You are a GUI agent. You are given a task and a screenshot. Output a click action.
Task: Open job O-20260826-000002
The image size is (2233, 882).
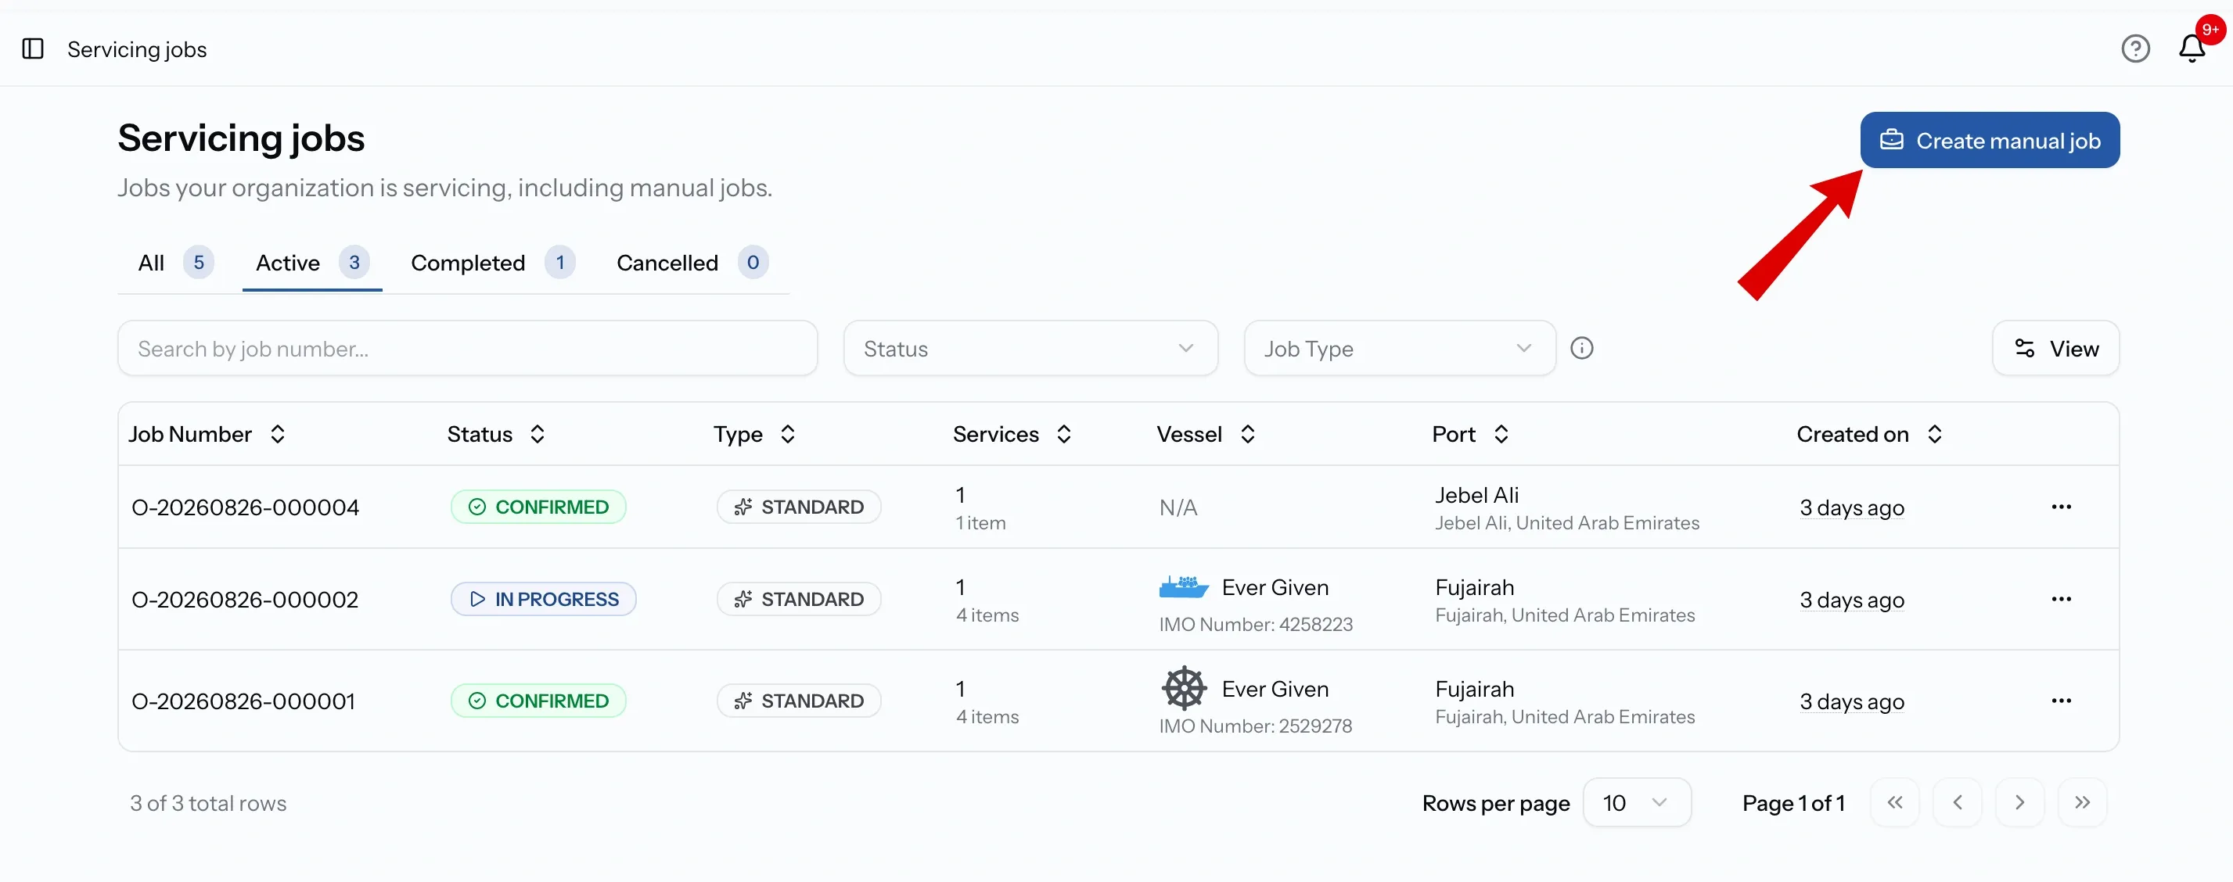click(x=246, y=600)
